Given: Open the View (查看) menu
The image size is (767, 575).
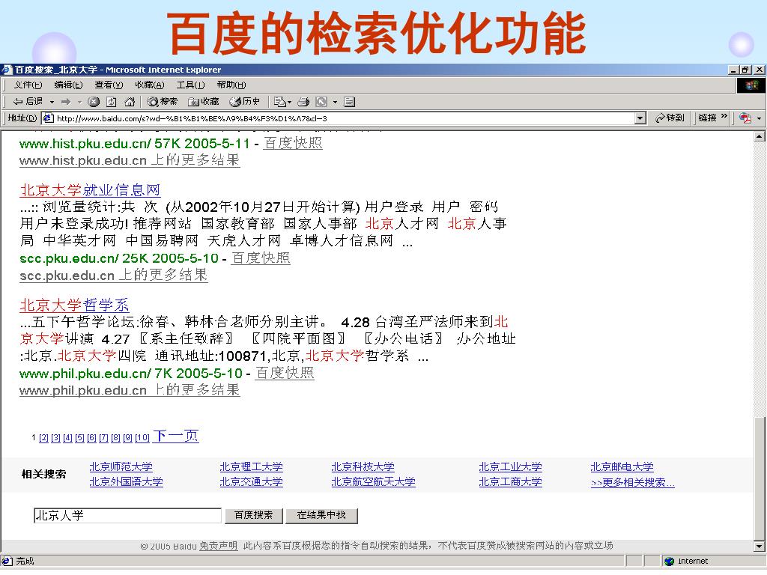Looking at the screenshot, I should [109, 85].
